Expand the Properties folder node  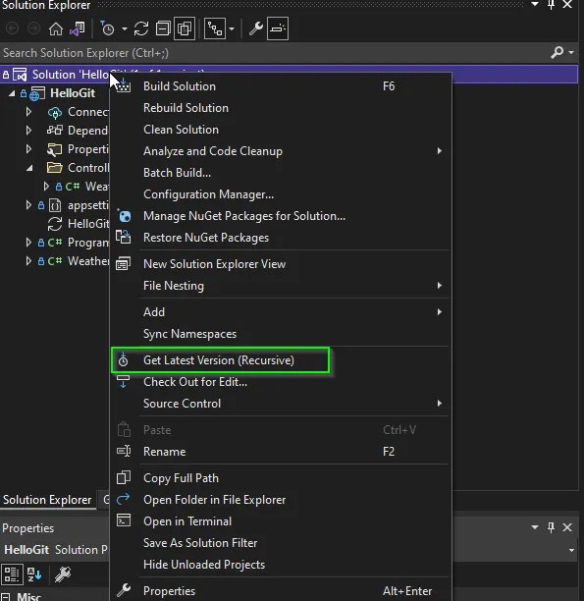[x=28, y=148]
